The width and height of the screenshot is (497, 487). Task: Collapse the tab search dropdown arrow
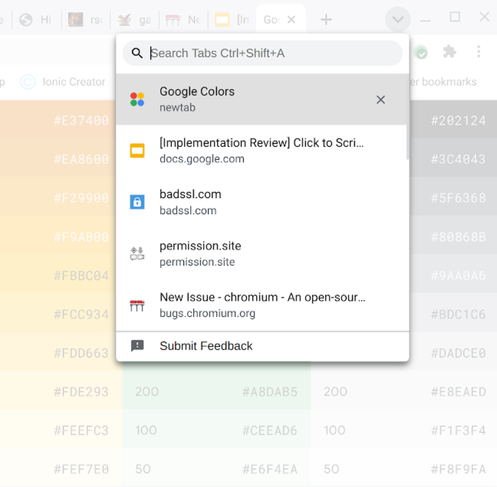click(397, 20)
